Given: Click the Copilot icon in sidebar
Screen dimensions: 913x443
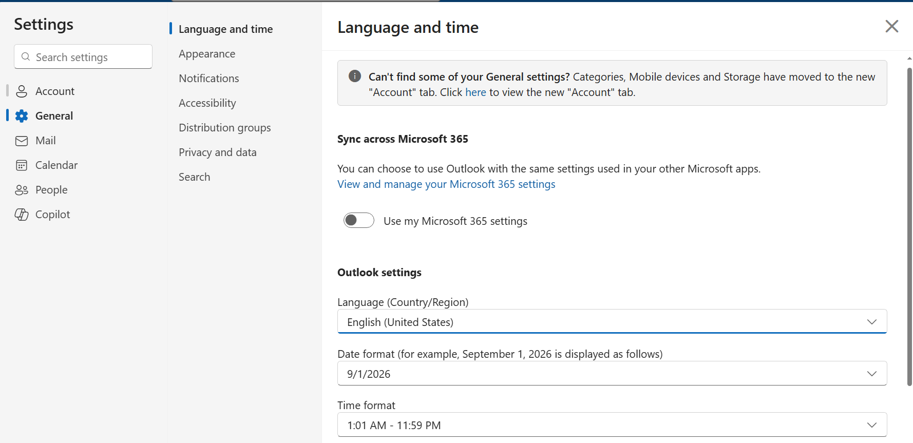Looking at the screenshot, I should click(x=22, y=215).
